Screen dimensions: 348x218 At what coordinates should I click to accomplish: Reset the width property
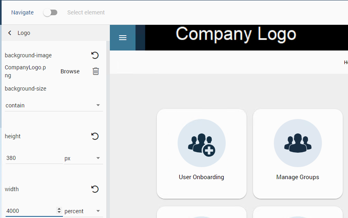95,189
